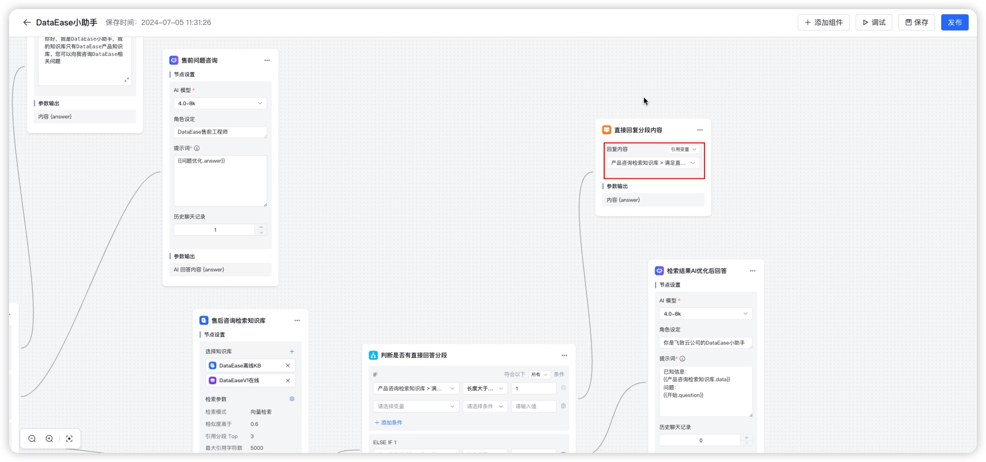Click the 售后咨询检索知识库 node icon

point(204,320)
